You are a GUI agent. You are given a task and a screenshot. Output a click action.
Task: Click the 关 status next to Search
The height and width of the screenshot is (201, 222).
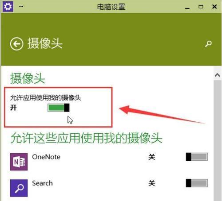pyautogui.click(x=152, y=183)
